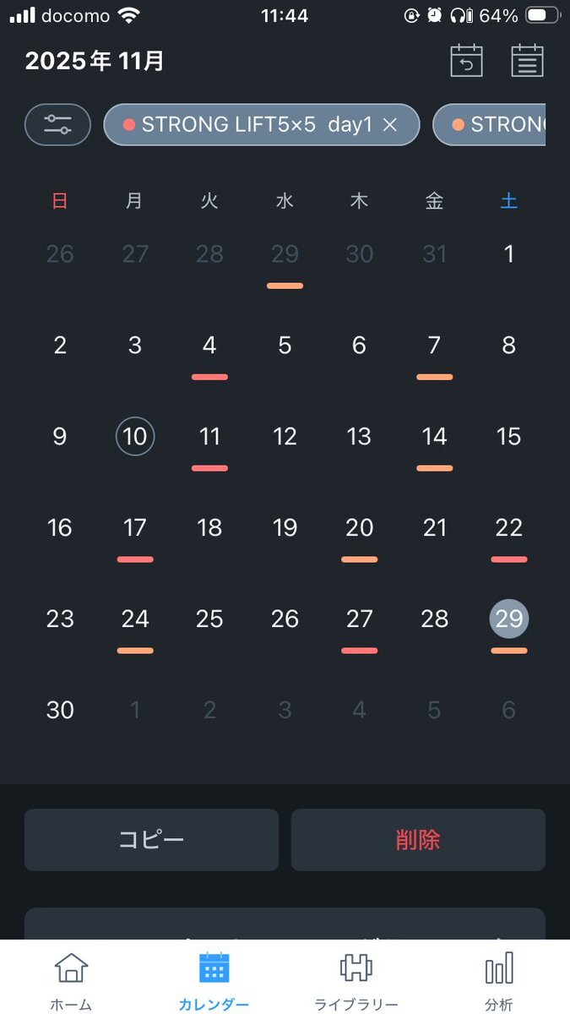570x1014 pixels.
Task: Open the Analysis bar chart icon
Action: tap(498, 969)
